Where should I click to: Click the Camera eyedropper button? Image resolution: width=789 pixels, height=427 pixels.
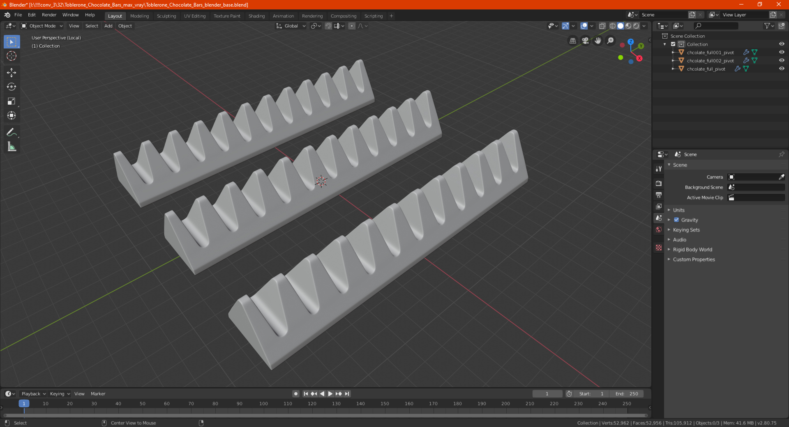(781, 177)
